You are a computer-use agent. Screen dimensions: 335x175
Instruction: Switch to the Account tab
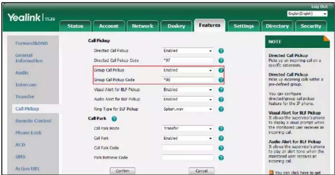[x=109, y=26]
